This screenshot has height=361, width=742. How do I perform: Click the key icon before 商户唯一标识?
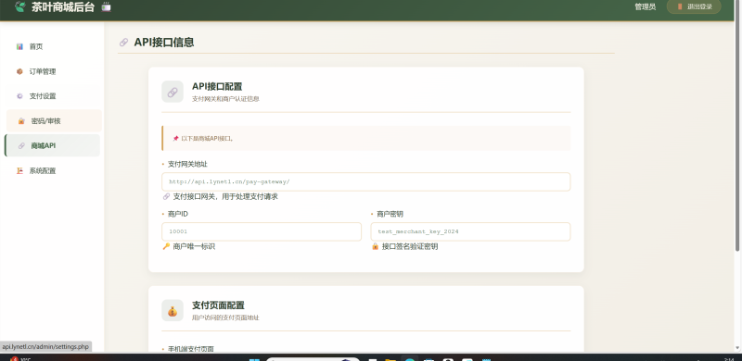(x=166, y=246)
